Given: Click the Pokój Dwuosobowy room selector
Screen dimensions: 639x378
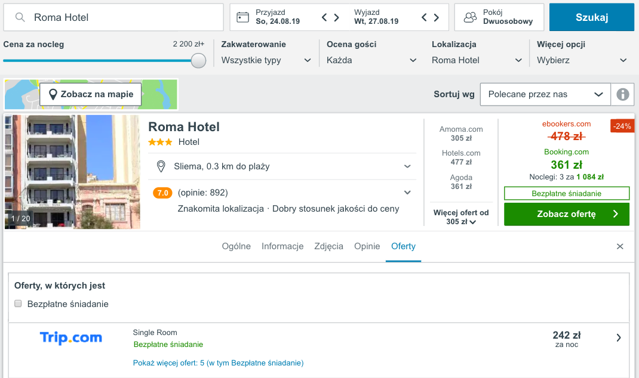Looking at the screenshot, I should pos(499,17).
